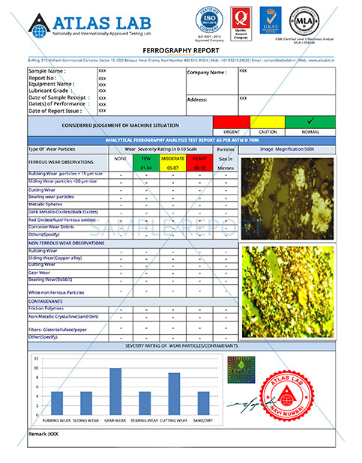Screen dimensions: 362x463
Task: Click the Equipment Name label
Action: point(52,84)
